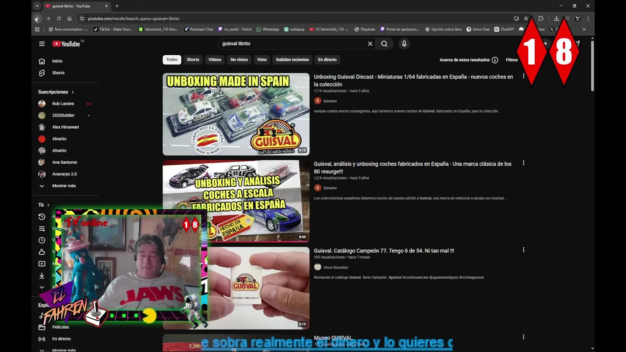Open options menu for Unboxing Guisval Diecast video
The width and height of the screenshot is (626, 352).
[523, 76]
